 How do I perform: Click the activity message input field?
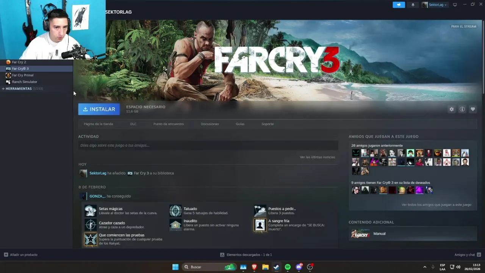click(208, 145)
